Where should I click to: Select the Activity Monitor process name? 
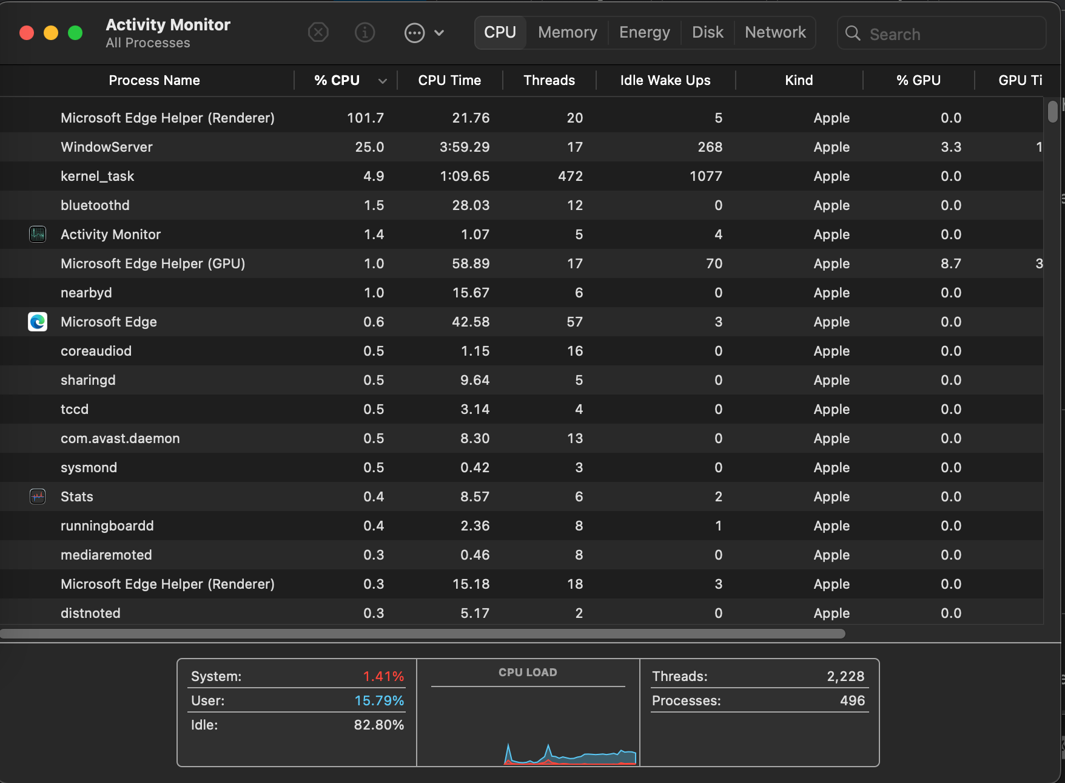pyautogui.click(x=110, y=234)
